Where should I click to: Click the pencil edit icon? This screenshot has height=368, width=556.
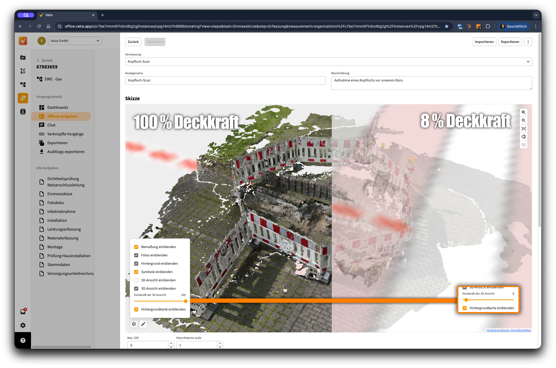pos(143,324)
